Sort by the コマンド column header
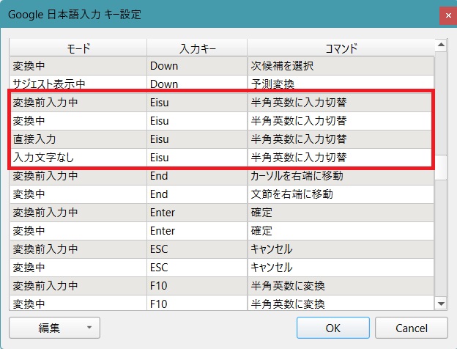The height and width of the screenshot is (349, 457). (341, 48)
